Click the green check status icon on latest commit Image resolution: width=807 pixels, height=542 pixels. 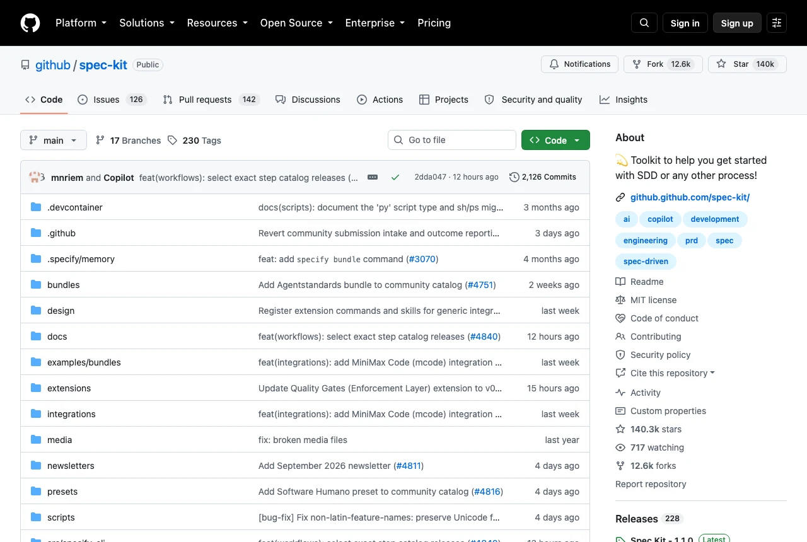point(395,177)
